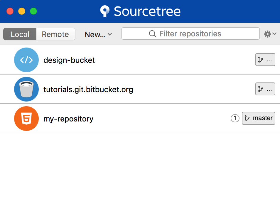Viewport: 280px width, 206px height.
Task: Click the HTML5 icon for my-repository
Action: point(26,119)
